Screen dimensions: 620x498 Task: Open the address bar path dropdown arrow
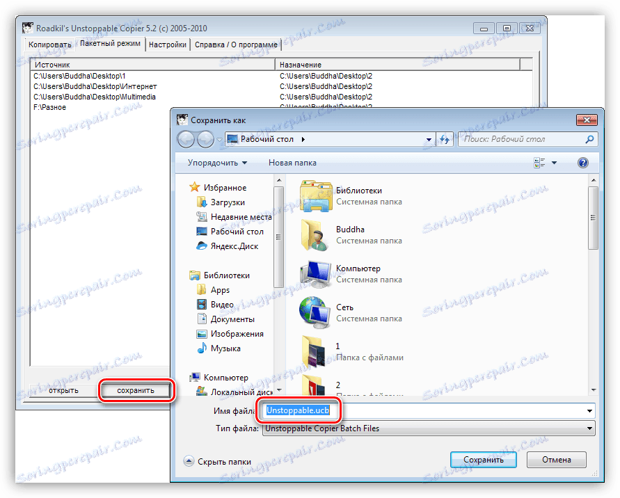pos(429,140)
